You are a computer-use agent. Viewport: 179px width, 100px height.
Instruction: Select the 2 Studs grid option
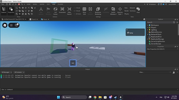[x=77, y=8]
